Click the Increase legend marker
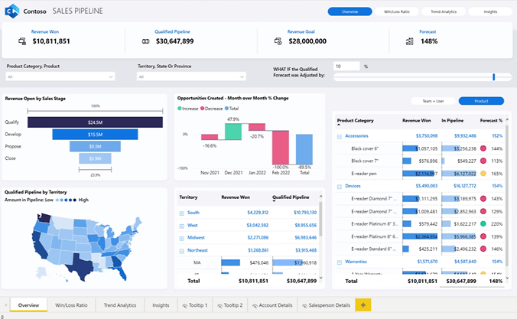This screenshot has height=319, width=517. [180, 109]
